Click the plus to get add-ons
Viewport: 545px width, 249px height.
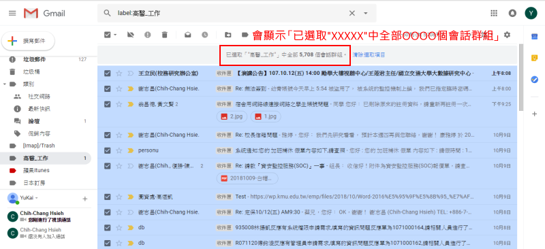pyautogui.click(x=535, y=114)
